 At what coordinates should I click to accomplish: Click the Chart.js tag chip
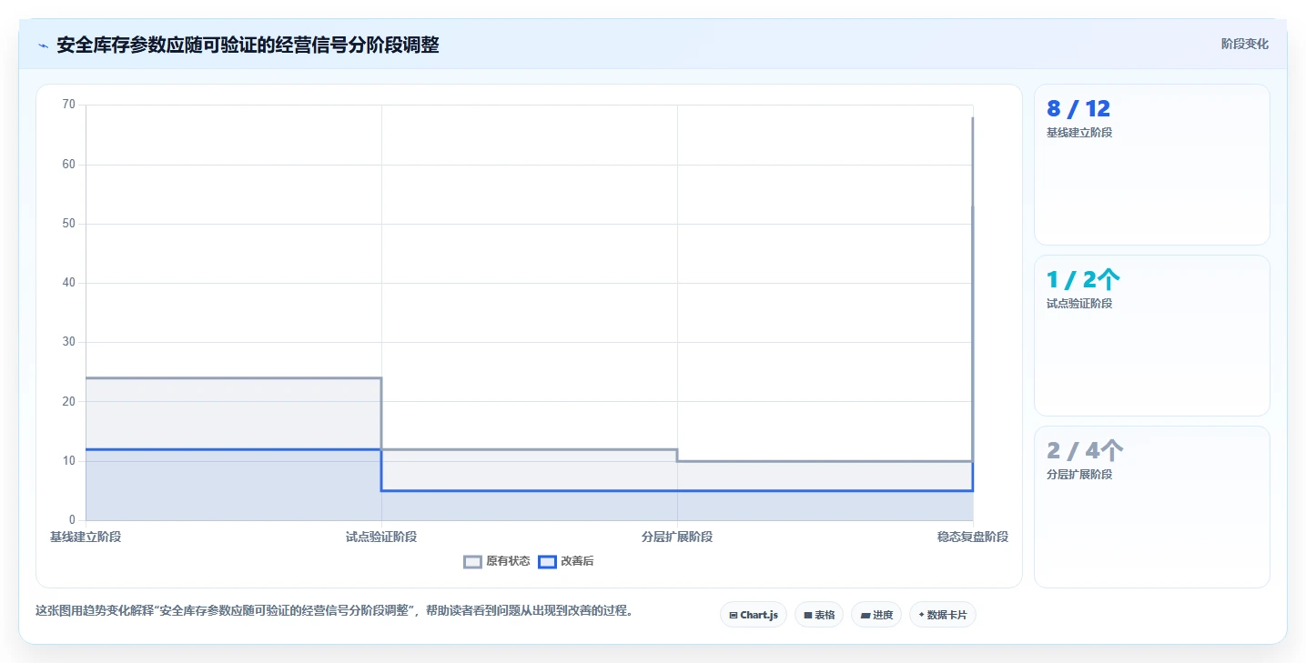754,615
